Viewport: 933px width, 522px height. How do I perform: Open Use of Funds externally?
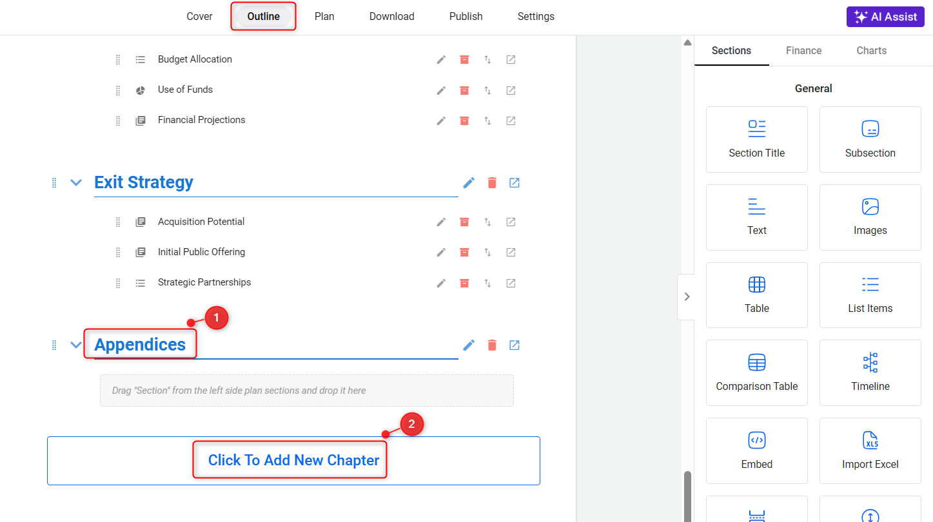(511, 90)
